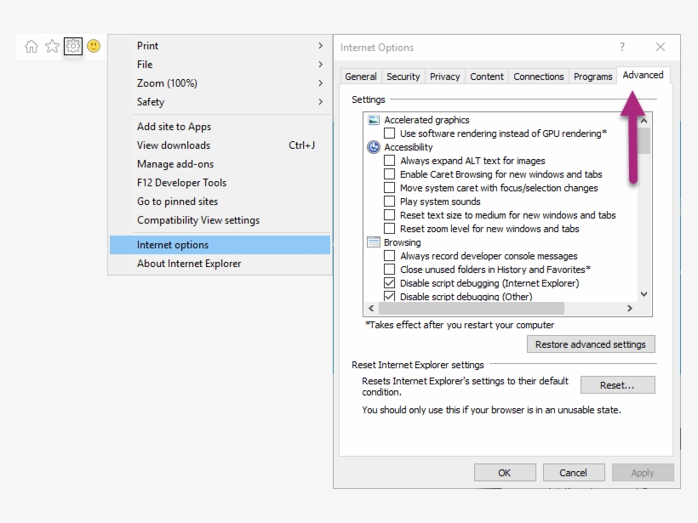Open the Zoom (100%) submenu
Screen dimensions: 698x523
(220, 82)
